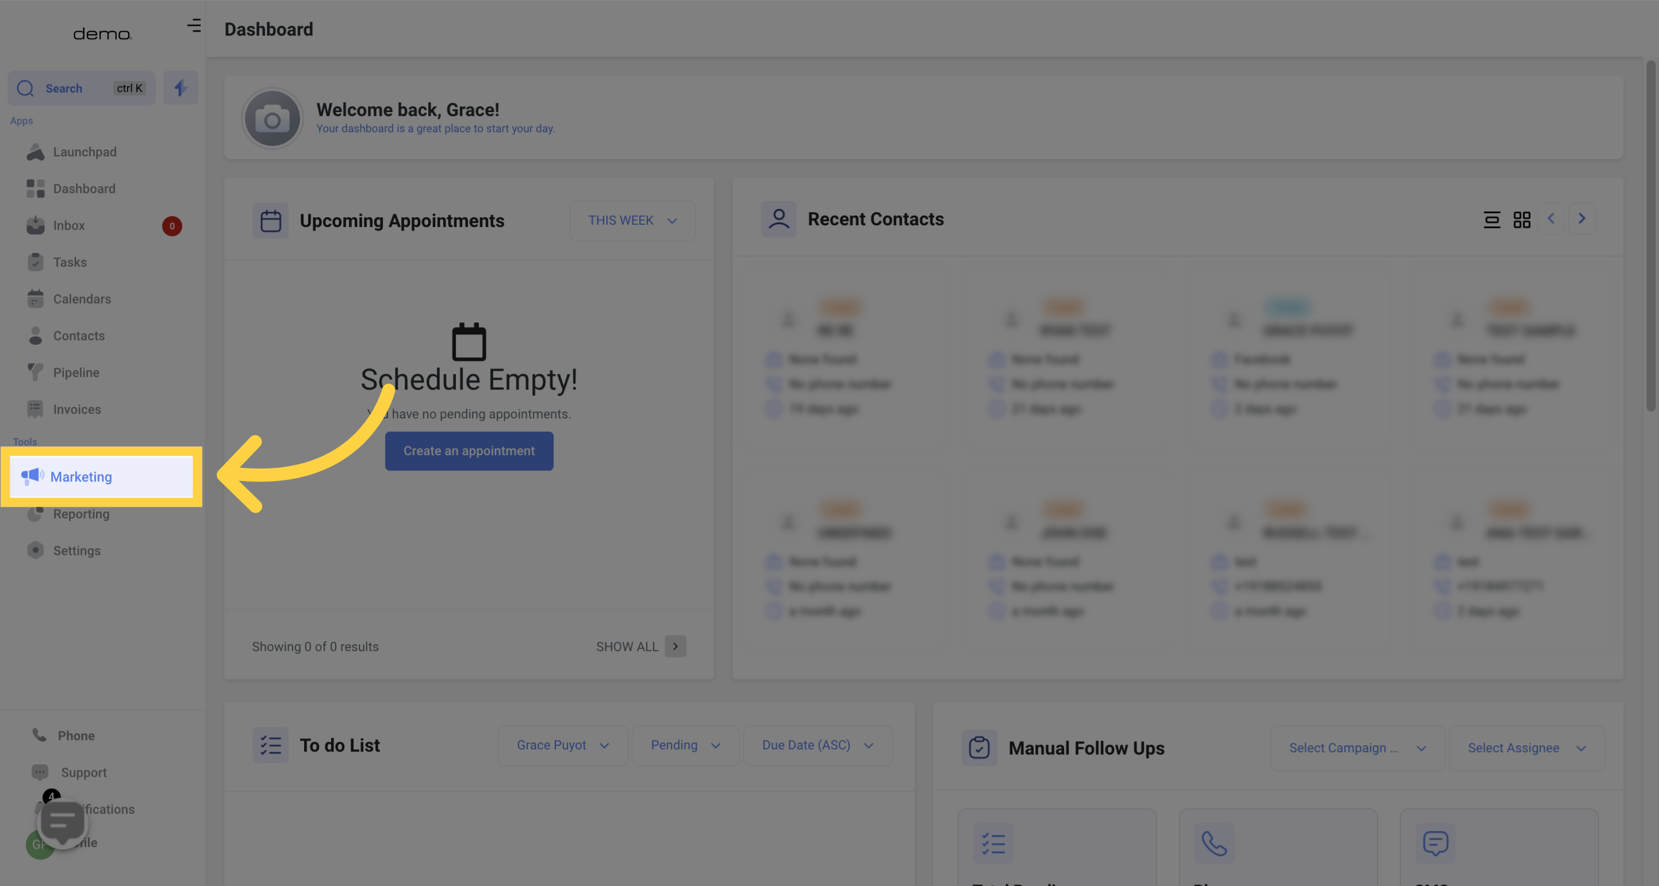Open the Inbox with unread badge
Image resolution: width=1659 pixels, height=886 pixels.
pos(69,225)
